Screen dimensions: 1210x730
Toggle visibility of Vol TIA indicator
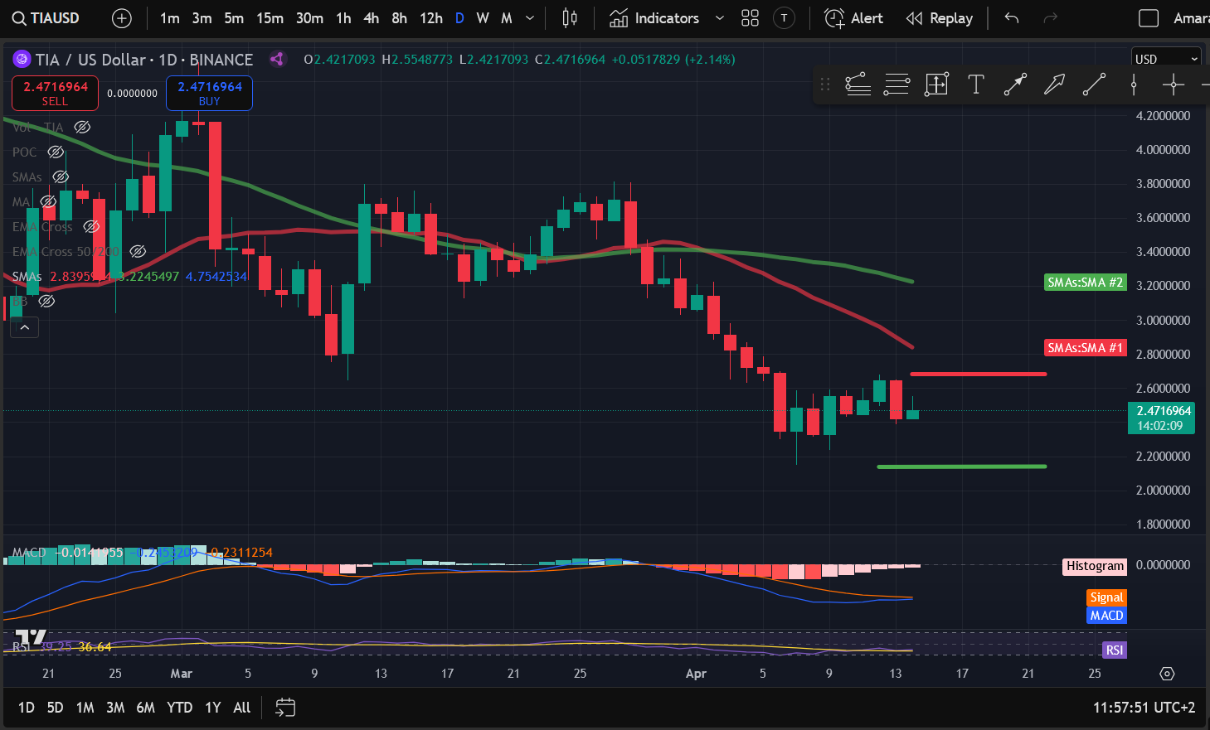[x=82, y=128]
